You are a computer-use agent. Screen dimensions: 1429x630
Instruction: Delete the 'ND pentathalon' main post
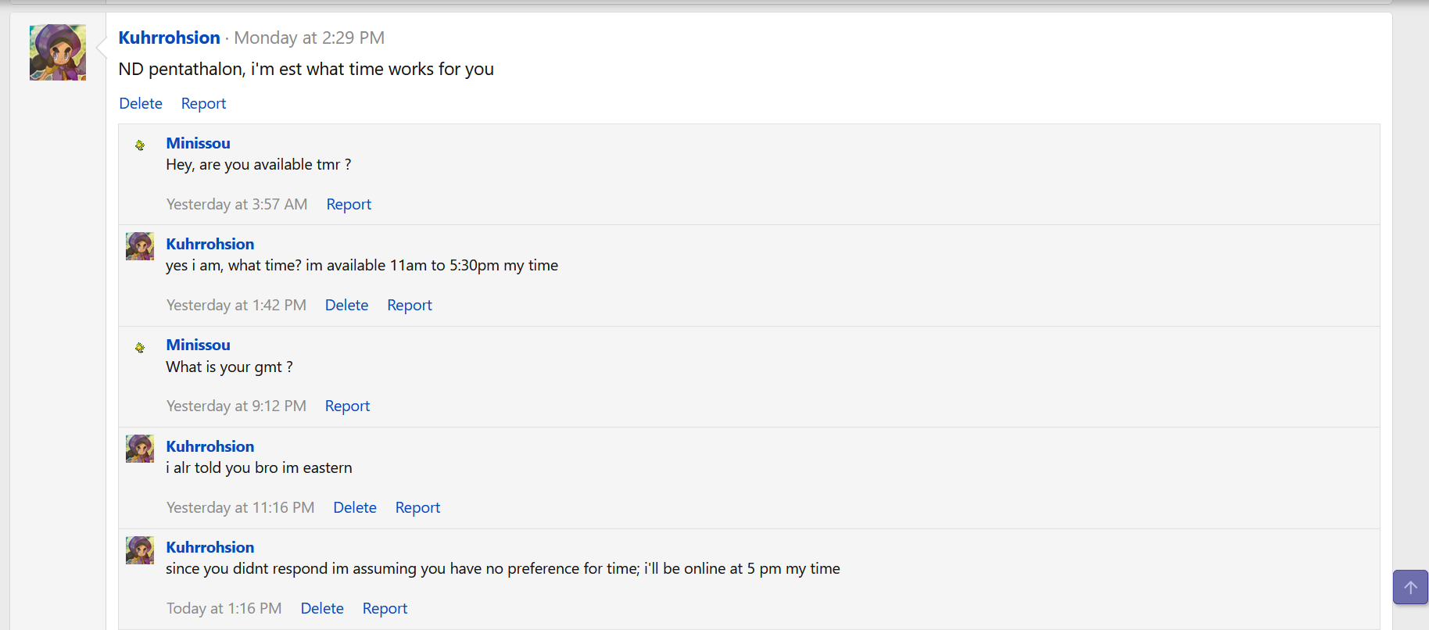pos(141,103)
